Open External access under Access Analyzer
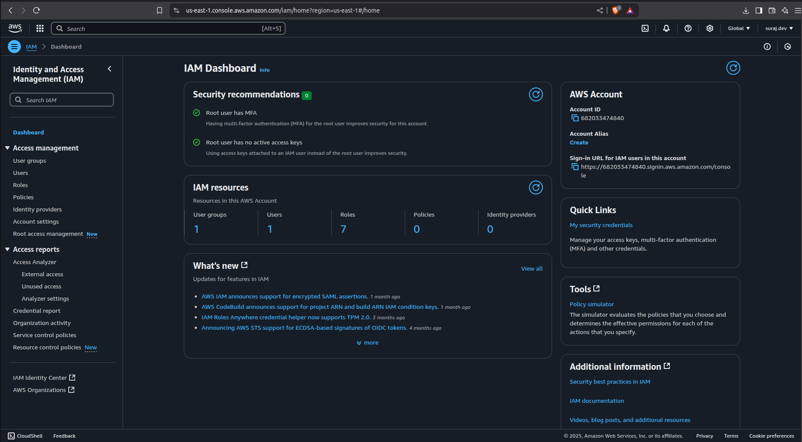This screenshot has width=802, height=442. point(43,274)
